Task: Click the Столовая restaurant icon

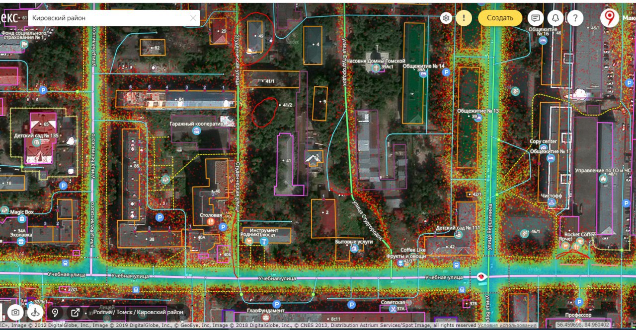Action: pos(211,222)
